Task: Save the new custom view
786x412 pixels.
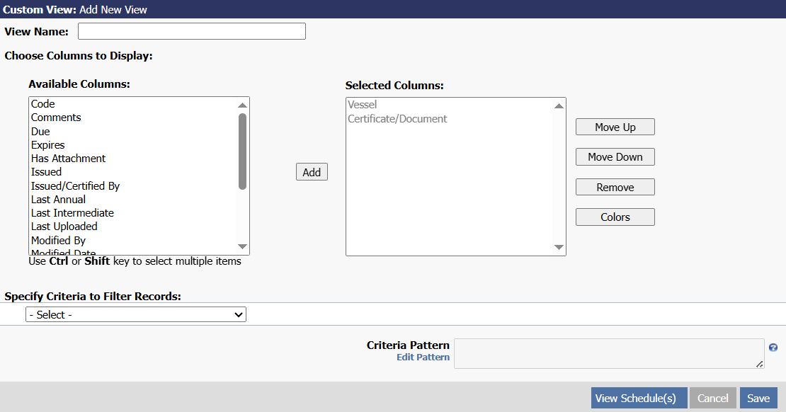Action: [758, 399]
